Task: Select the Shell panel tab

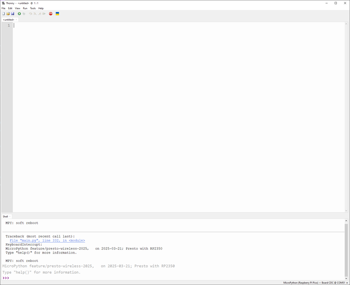Action: 5,216
